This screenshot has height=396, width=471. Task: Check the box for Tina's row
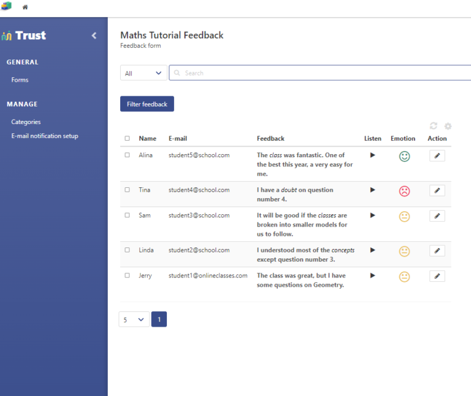pyautogui.click(x=127, y=190)
